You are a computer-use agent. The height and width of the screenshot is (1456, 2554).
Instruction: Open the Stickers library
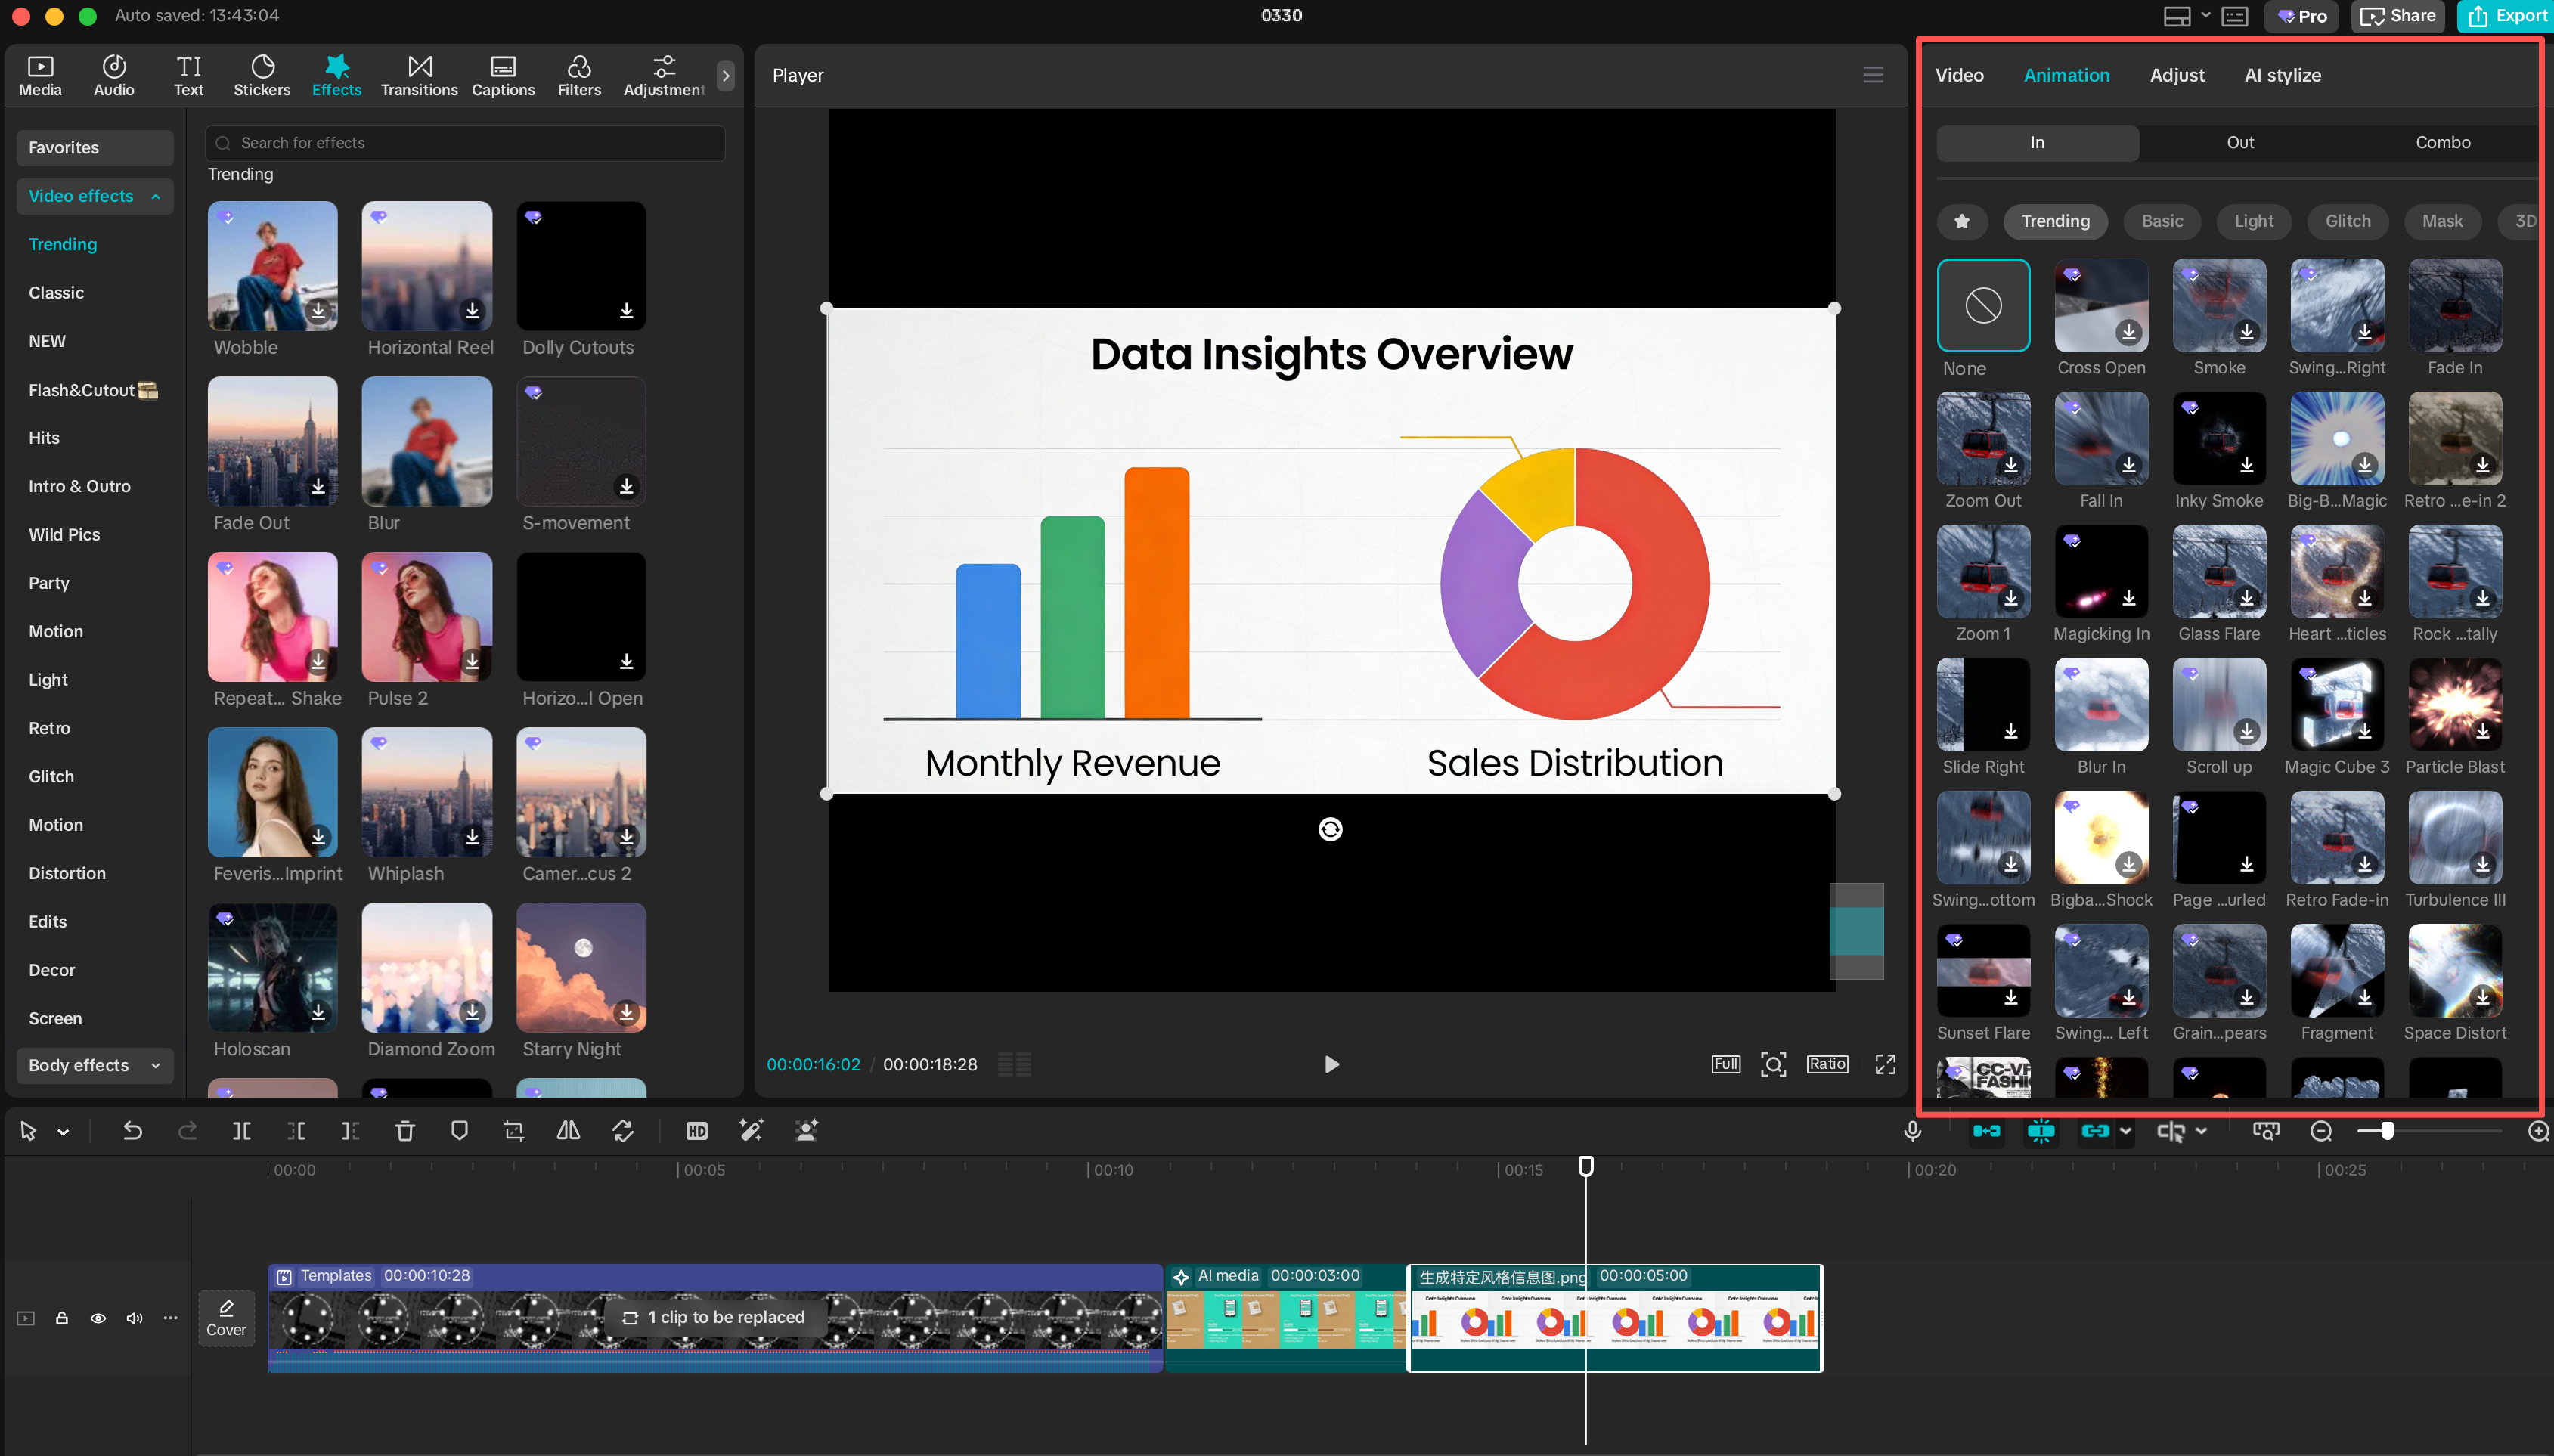click(x=262, y=73)
